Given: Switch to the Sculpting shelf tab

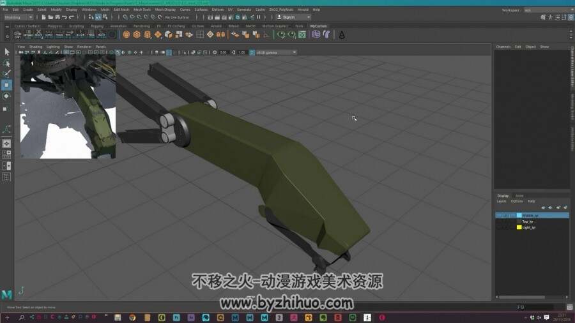Looking at the screenshot, I should (77, 26).
